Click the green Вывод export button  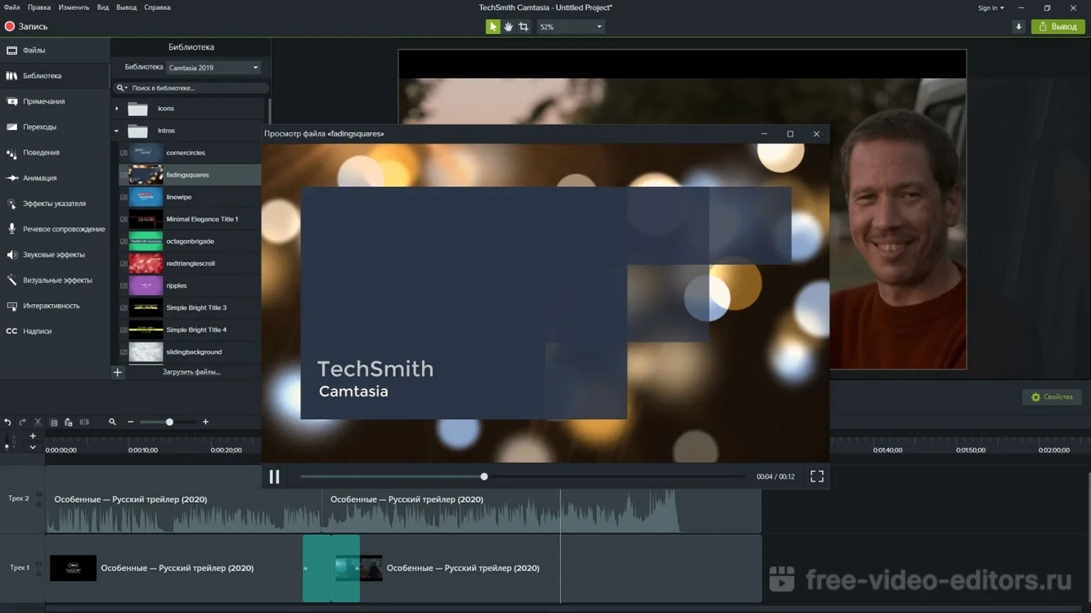[x=1057, y=27]
